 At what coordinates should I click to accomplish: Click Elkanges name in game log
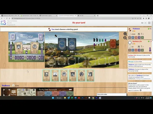[131, 61]
